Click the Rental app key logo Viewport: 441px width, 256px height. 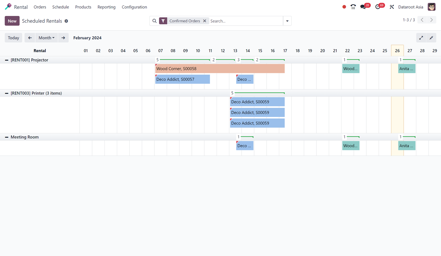pos(8,7)
